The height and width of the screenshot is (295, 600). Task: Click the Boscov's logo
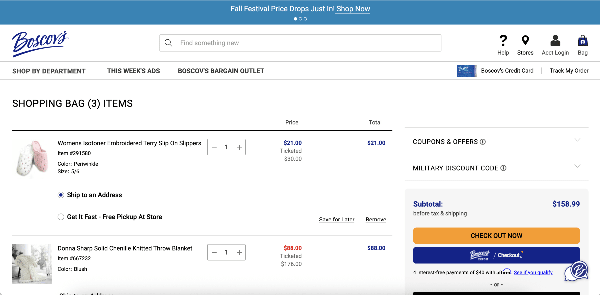(40, 43)
